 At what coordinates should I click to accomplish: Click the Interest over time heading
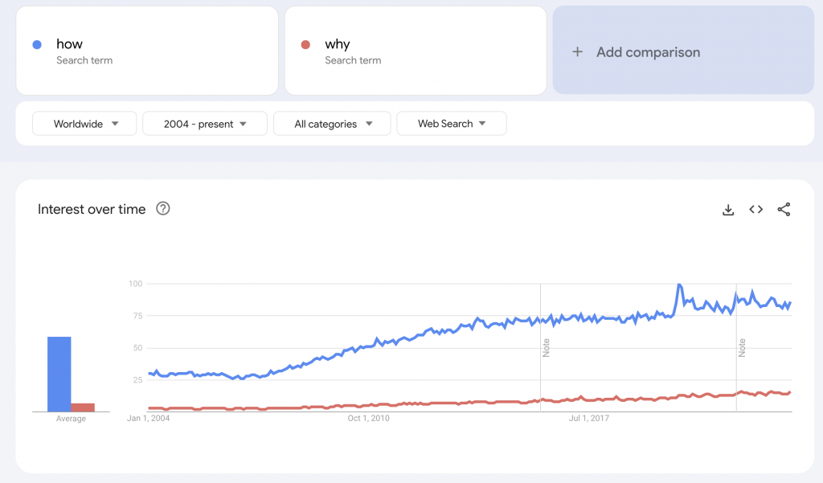[x=92, y=209]
